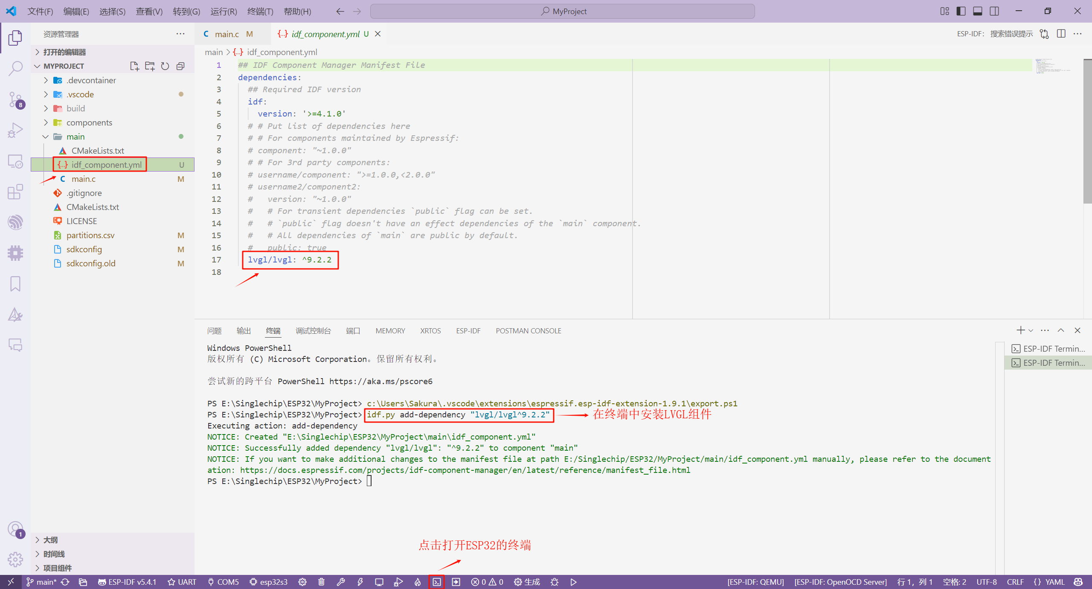Open the Extensions view icon
Viewport: 1092px width, 589px height.
click(15, 192)
